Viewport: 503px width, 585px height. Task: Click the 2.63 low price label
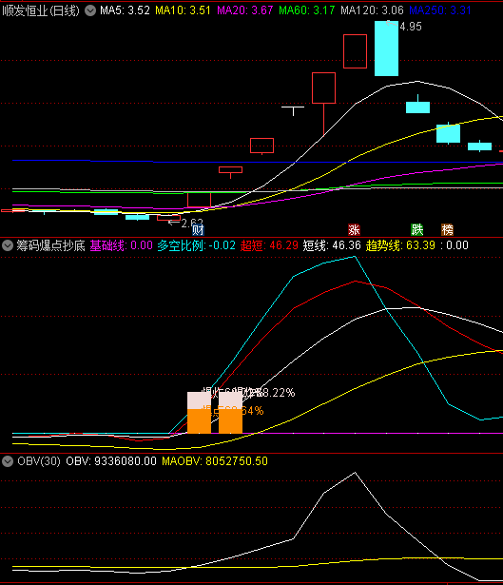(192, 224)
